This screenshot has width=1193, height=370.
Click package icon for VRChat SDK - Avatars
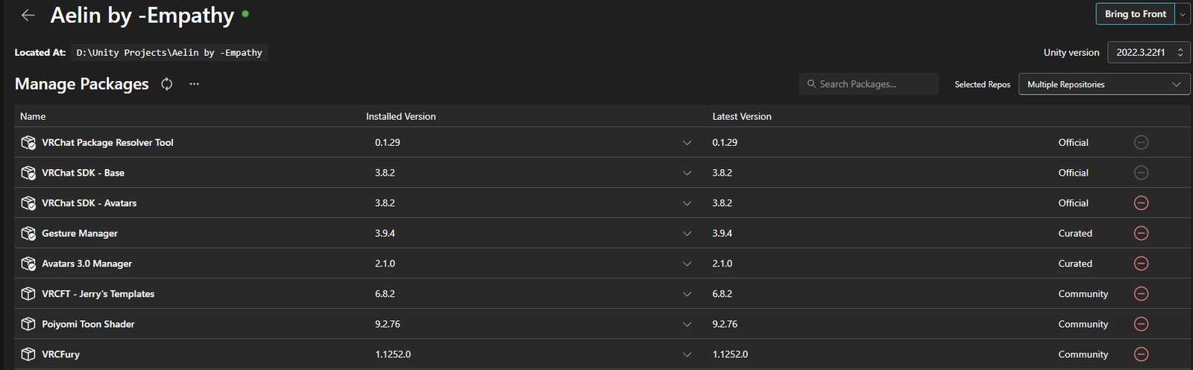point(28,203)
